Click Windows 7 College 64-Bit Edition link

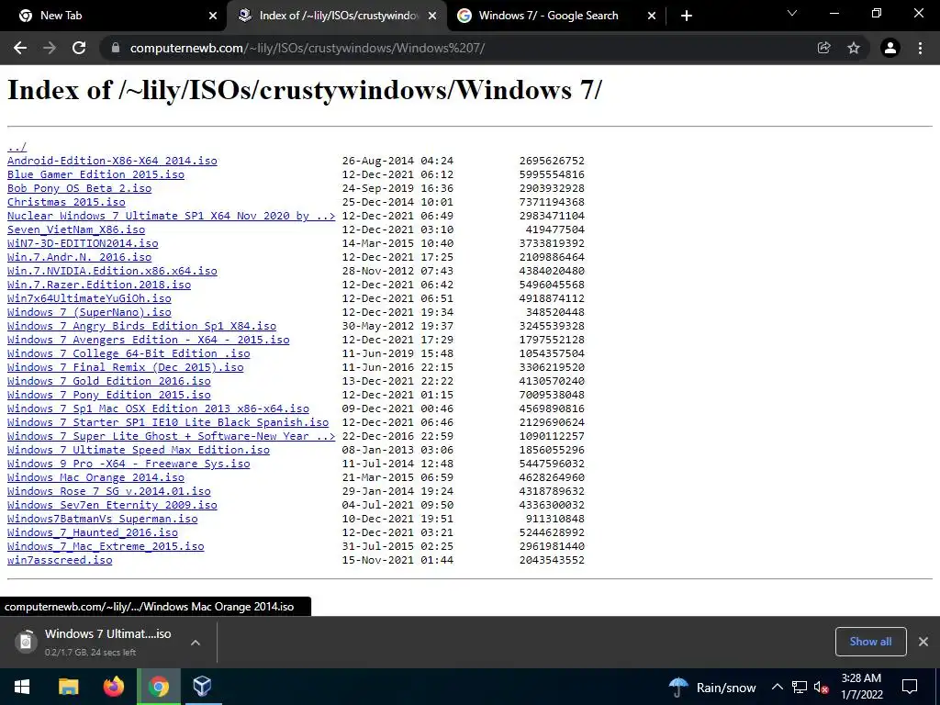pos(129,353)
